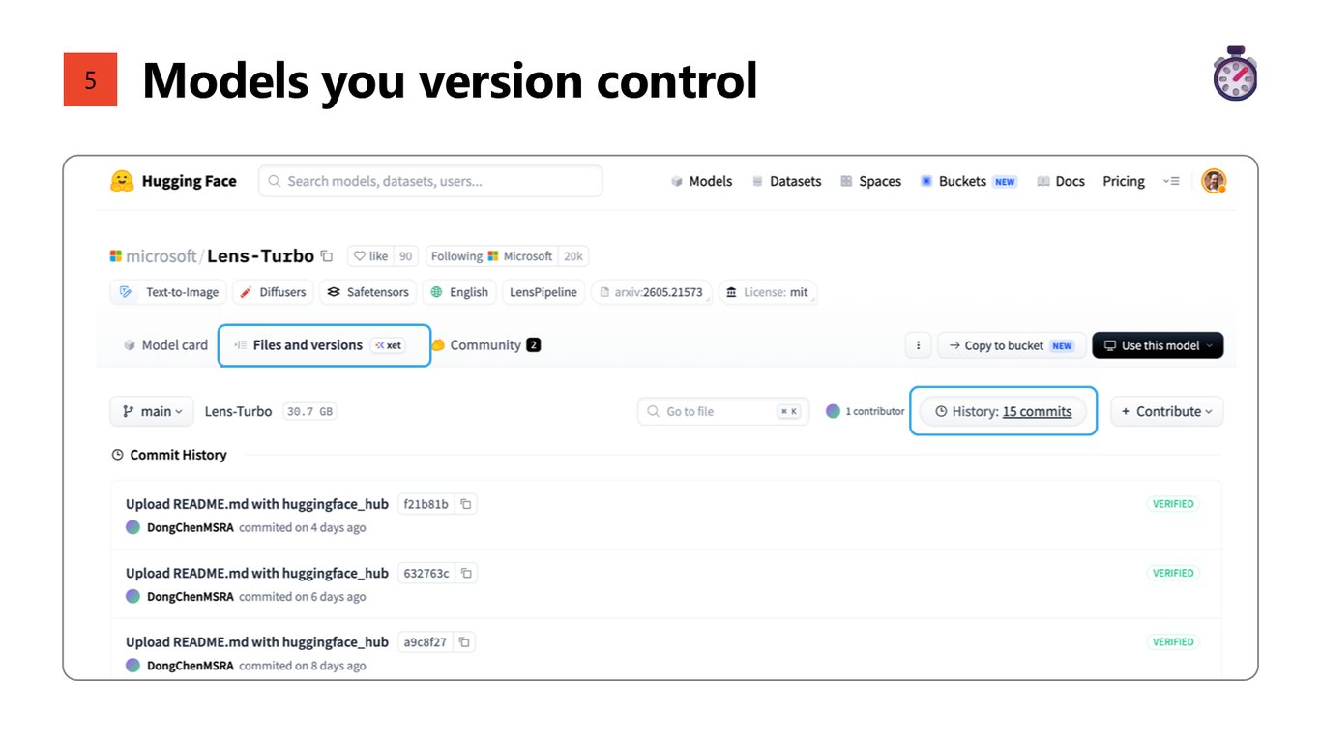This screenshot has height=743, width=1321.
Task: Click the user profile avatar
Action: 1214,181
